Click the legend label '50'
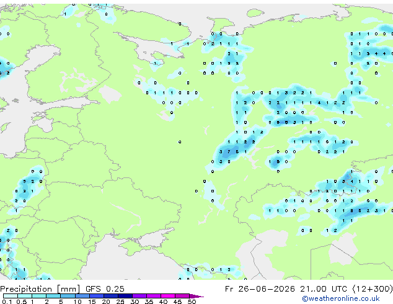This screenshot has width=393, height=304. 192,302
